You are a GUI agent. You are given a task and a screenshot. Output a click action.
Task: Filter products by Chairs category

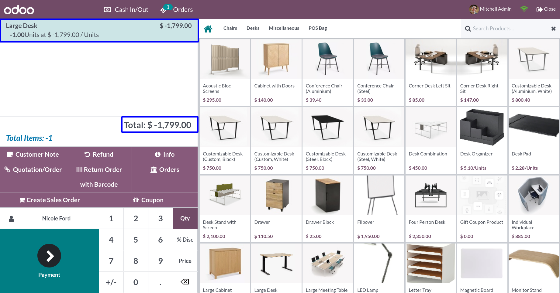click(230, 28)
